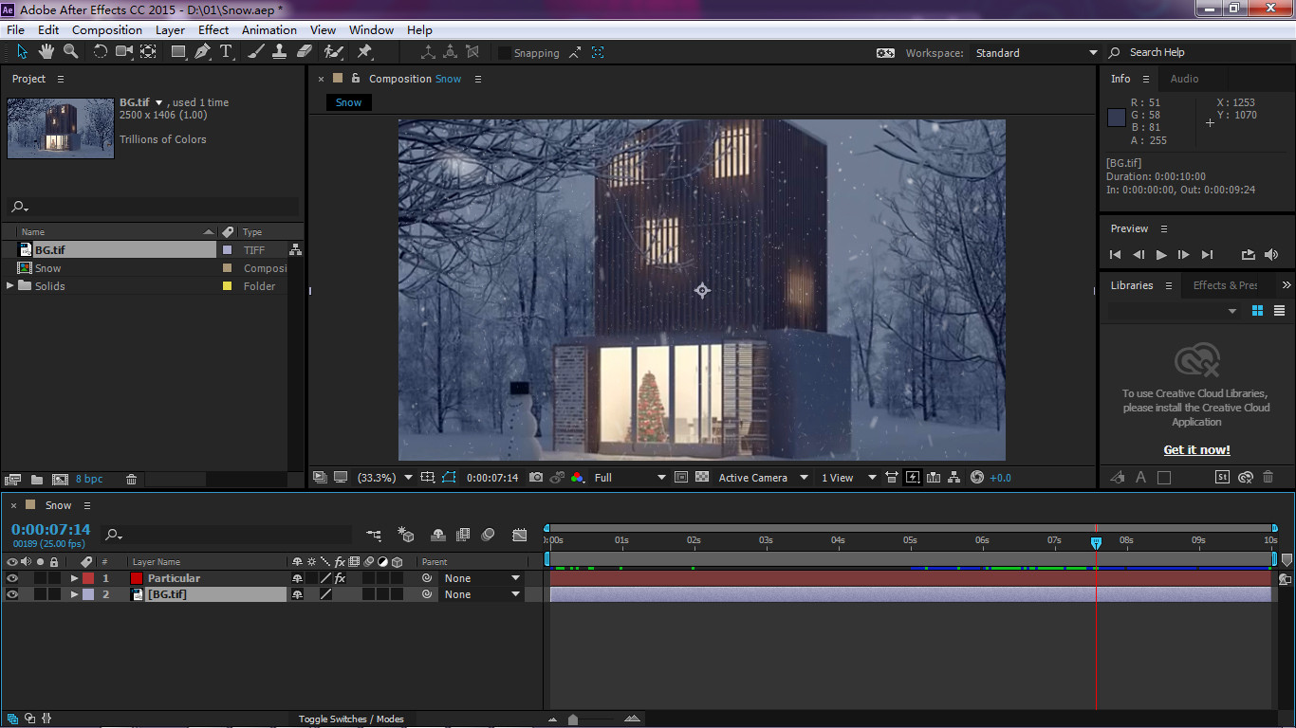Activate the Puppet Pin tool
Screen dimensions: 1296x728
(364, 52)
